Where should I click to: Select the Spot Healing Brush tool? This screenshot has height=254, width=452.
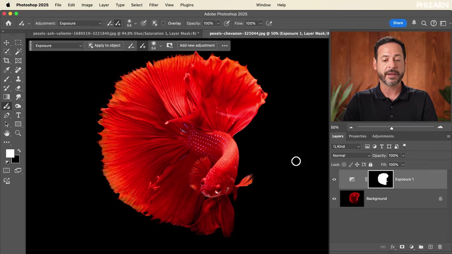(x=18, y=70)
